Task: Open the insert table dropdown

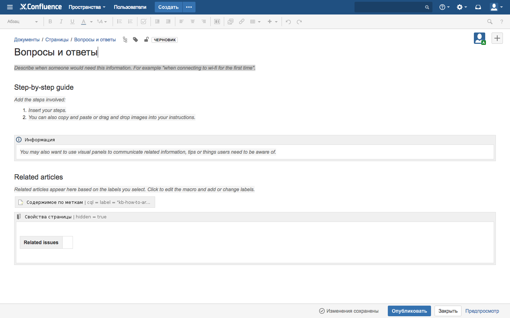Action: pos(255,22)
